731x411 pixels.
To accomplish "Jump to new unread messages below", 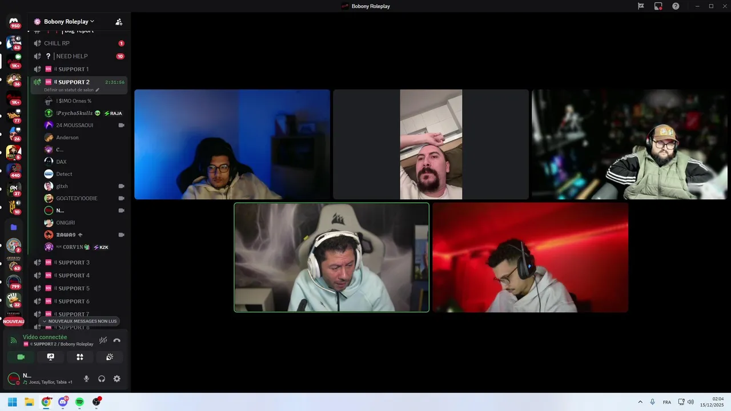I will 79,321.
